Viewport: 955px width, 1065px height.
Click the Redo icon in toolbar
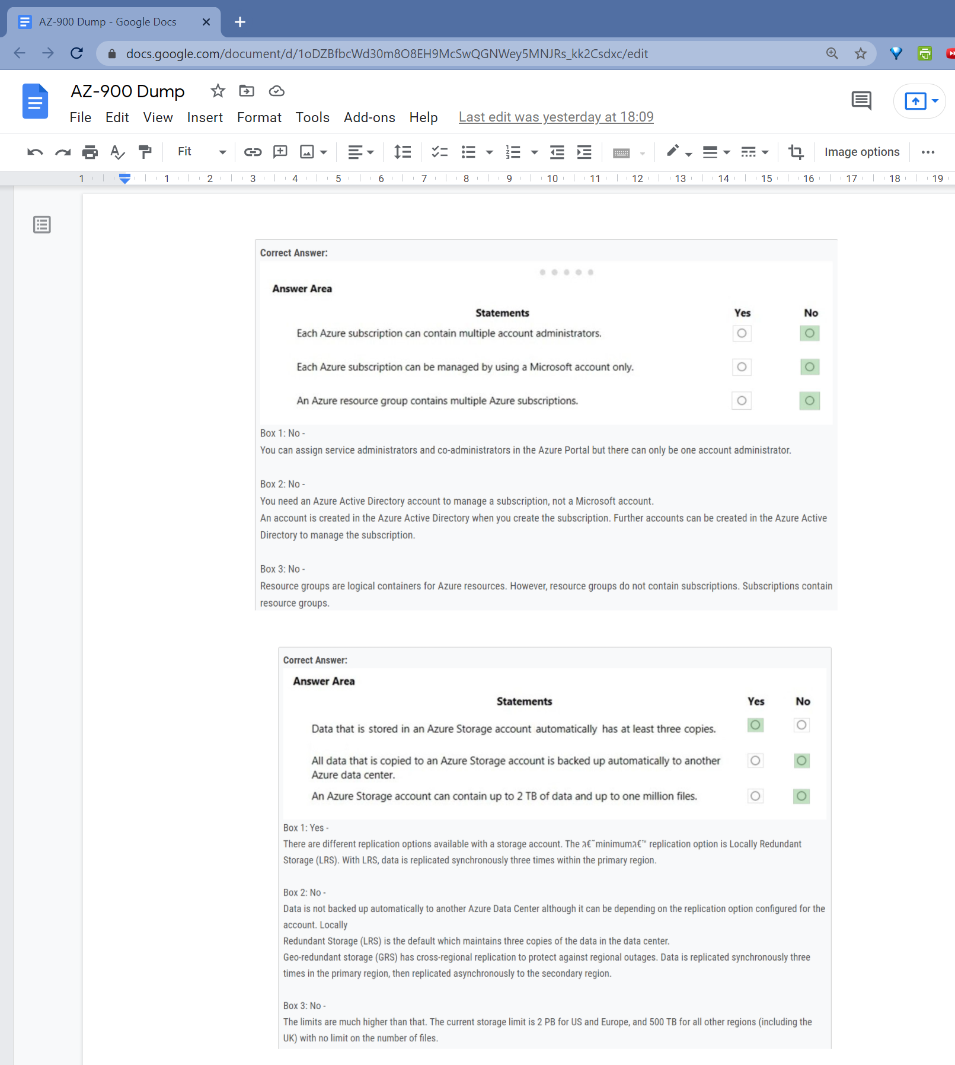pyautogui.click(x=62, y=152)
